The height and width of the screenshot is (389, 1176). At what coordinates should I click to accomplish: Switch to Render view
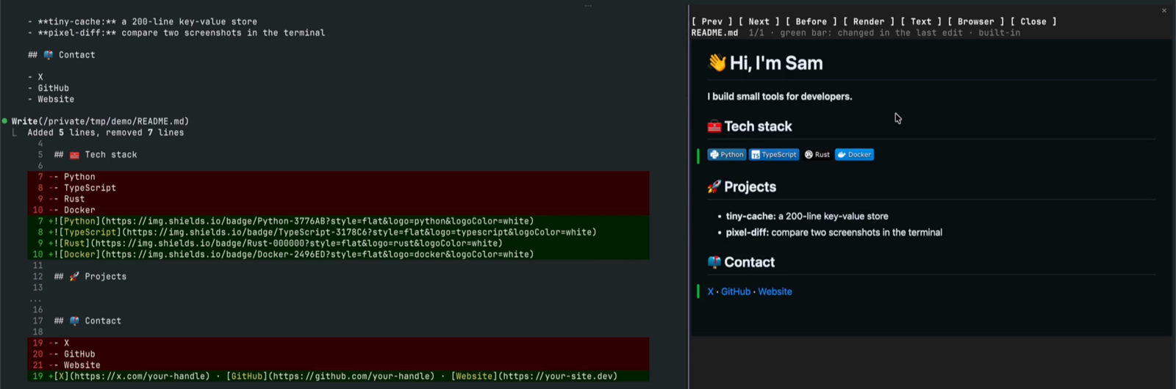[868, 22]
